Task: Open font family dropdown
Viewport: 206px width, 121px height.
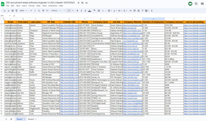Action: coord(56,11)
